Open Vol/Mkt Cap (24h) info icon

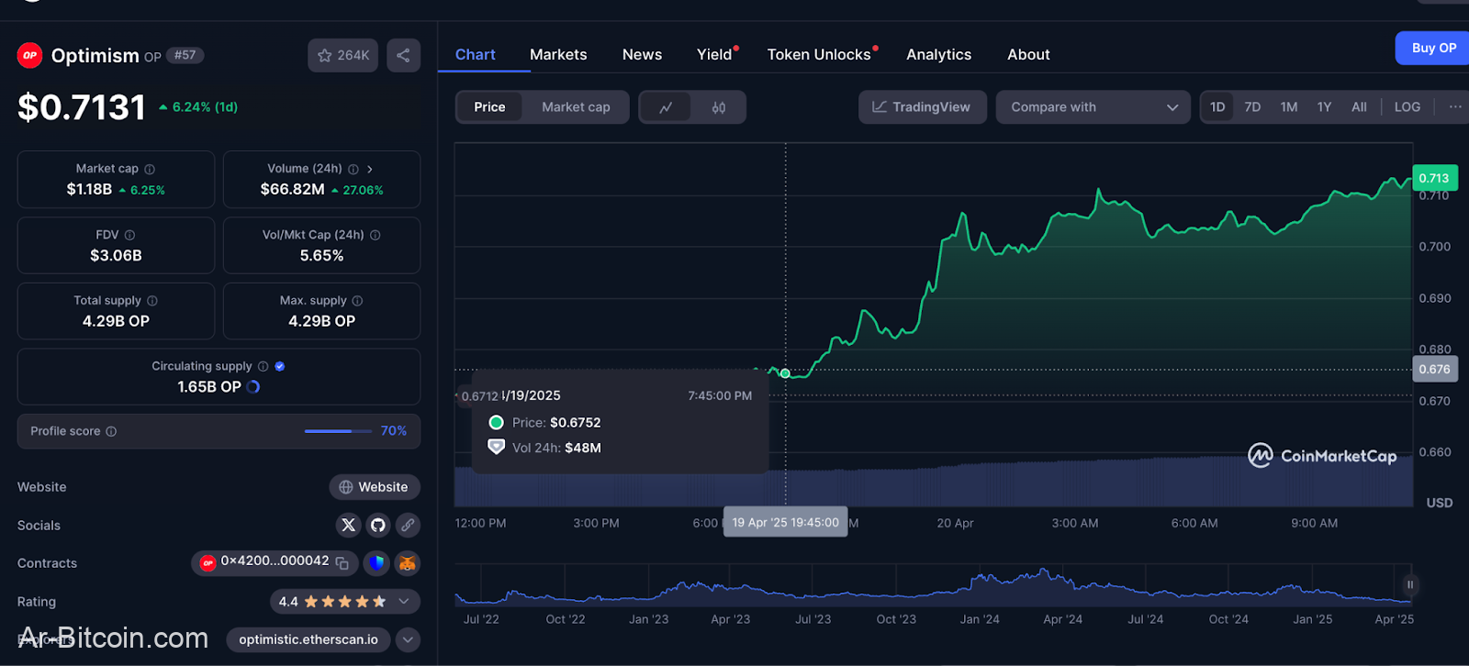click(375, 235)
